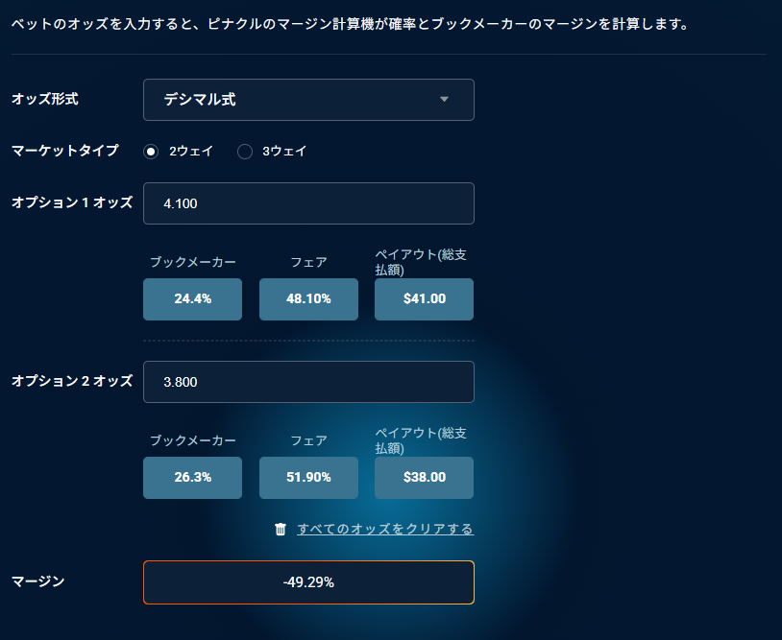Click the 51.90% fair value box
The image size is (782, 640).
pyautogui.click(x=308, y=478)
